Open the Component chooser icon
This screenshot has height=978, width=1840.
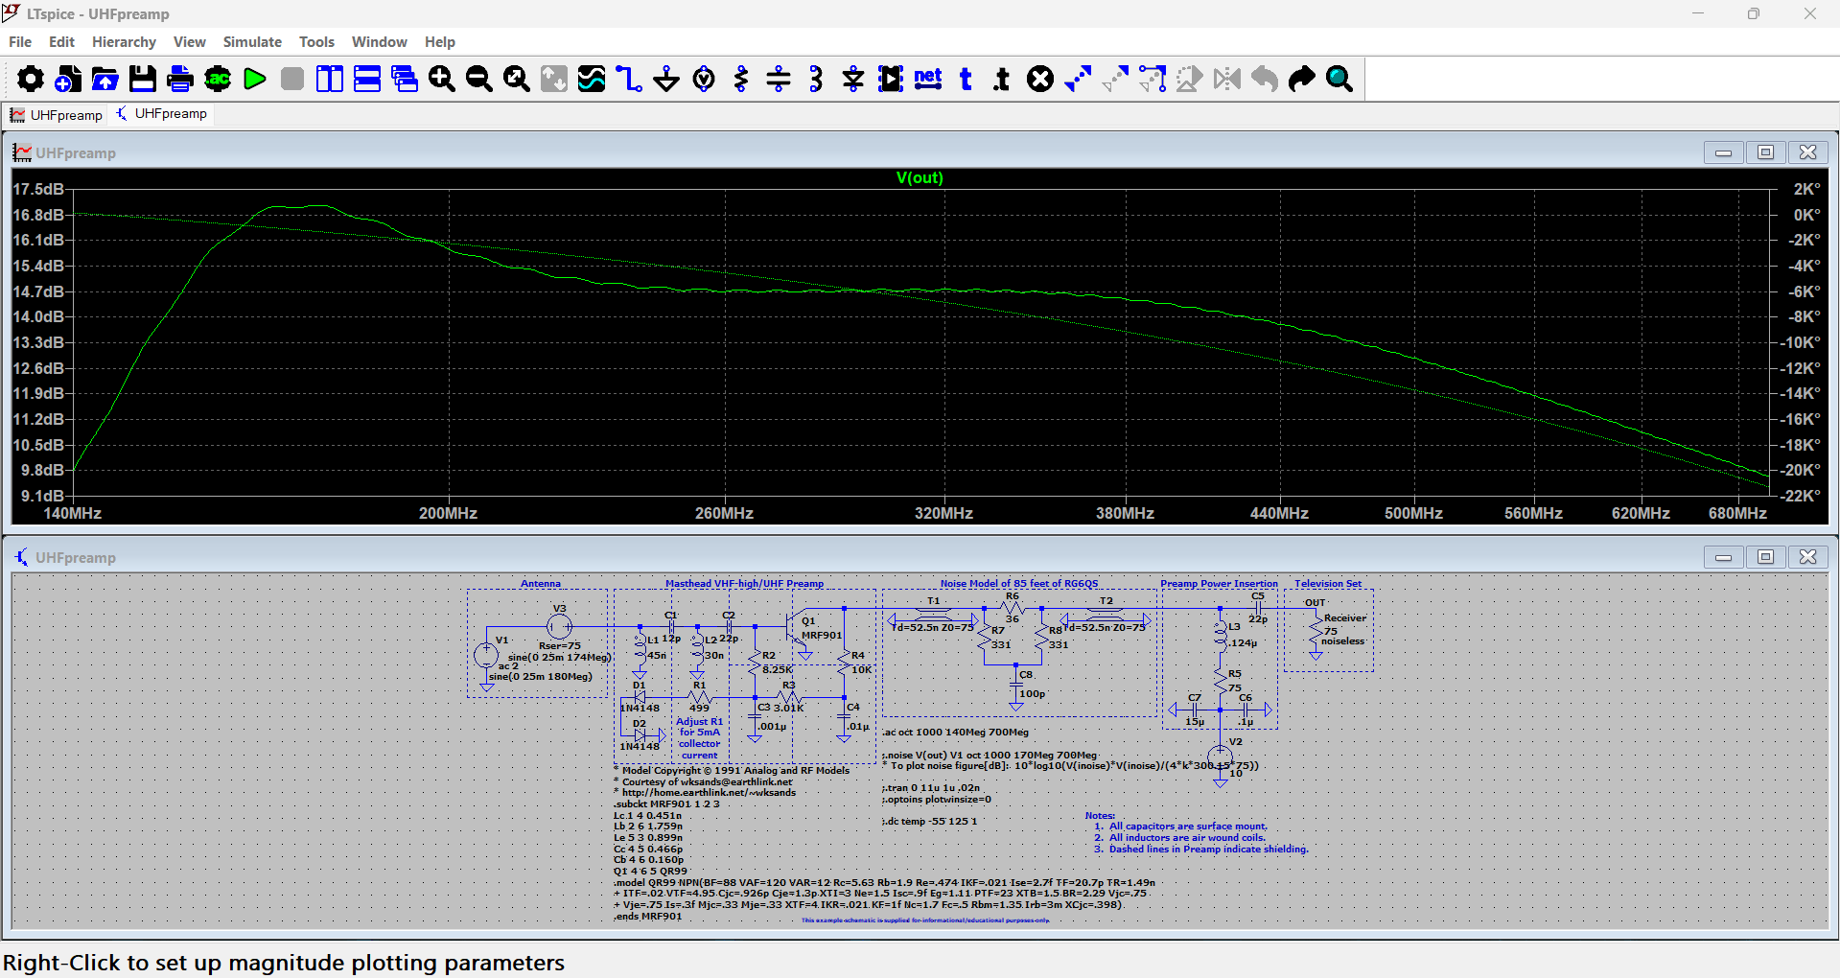tap(891, 79)
